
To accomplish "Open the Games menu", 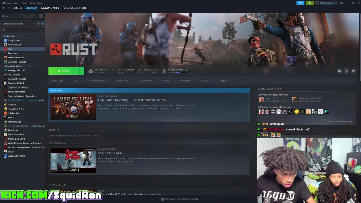I will point(33,3).
